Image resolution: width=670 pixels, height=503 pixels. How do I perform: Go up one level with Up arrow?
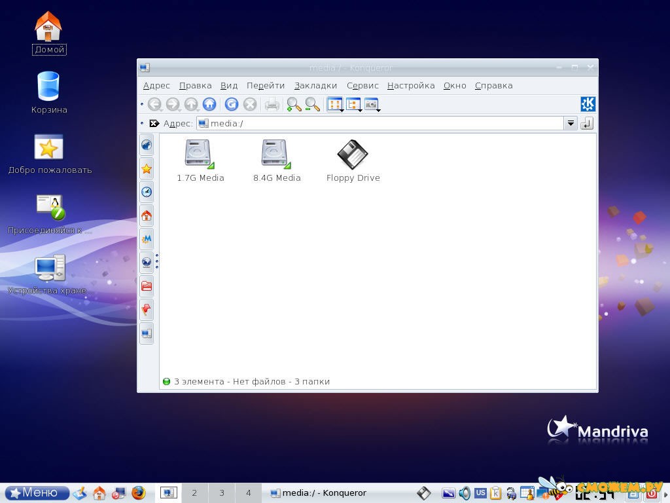point(191,104)
